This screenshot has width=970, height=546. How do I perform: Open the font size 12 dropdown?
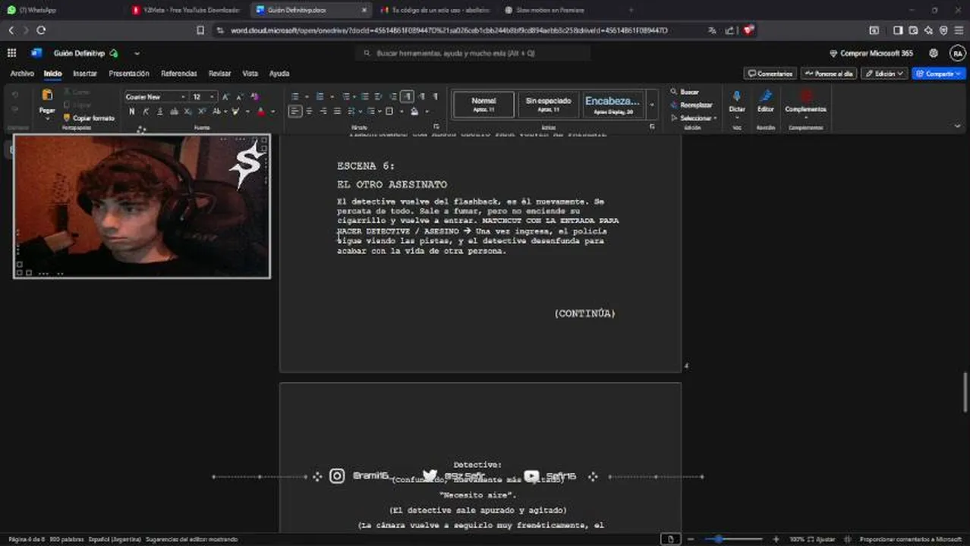[x=213, y=97]
